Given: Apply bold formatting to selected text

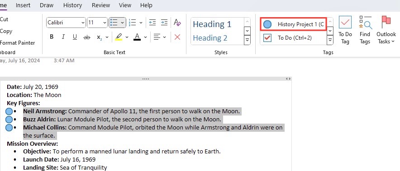Looking at the screenshot, I should coord(52,37).
